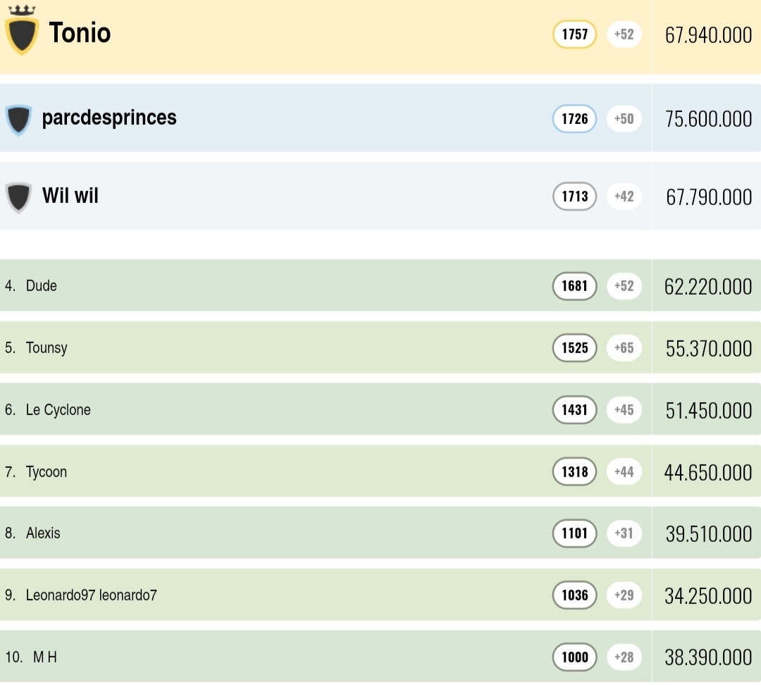Viewport: 761px width, 685px height.
Task: Click Dude's 1681 points badge
Action: pos(574,286)
